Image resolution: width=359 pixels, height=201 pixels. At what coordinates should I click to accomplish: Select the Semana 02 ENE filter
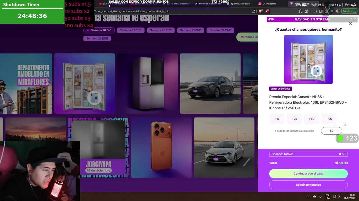click(x=130, y=30)
